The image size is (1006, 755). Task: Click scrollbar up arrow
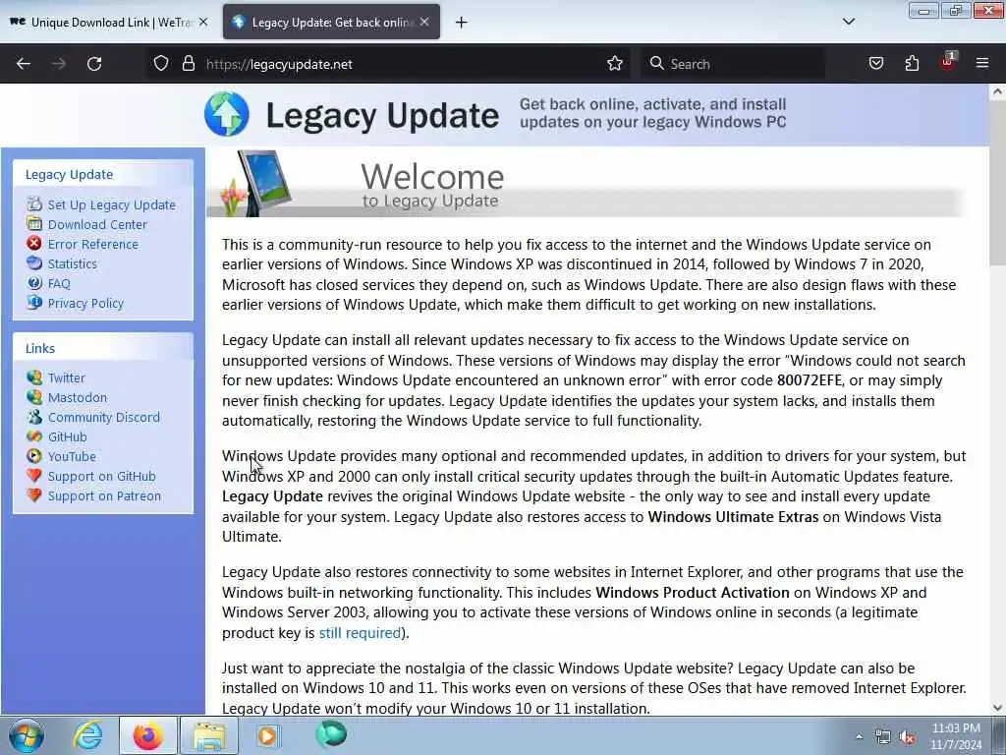click(x=997, y=91)
